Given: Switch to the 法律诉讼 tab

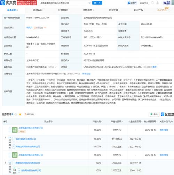Looking at the screenshot, I should tap(38, 10).
